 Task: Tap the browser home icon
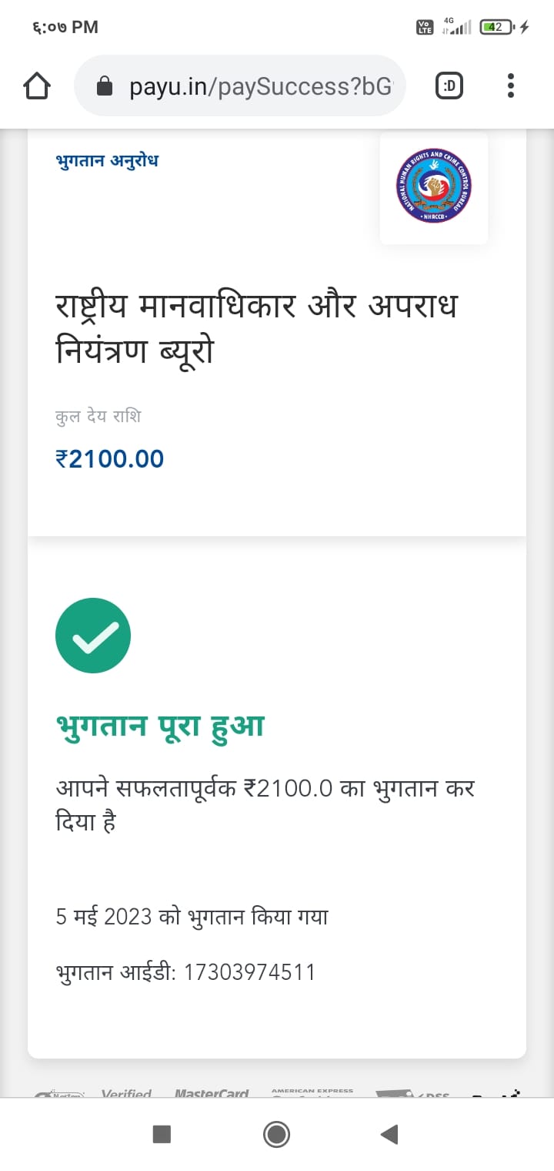point(37,86)
